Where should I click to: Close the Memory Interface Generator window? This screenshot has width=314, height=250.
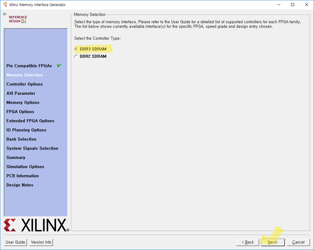307,5
